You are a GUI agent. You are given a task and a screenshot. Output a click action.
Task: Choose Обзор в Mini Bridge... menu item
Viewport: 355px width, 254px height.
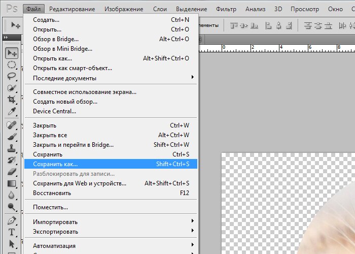[111, 49]
